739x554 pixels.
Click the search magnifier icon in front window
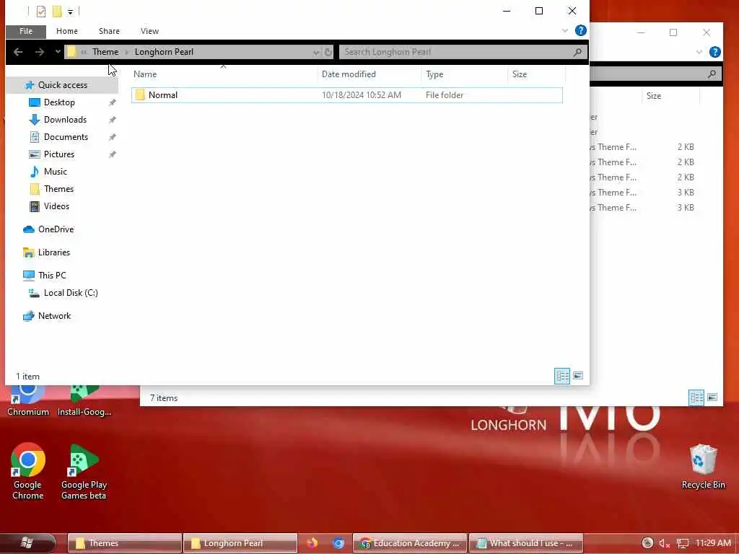coord(578,52)
